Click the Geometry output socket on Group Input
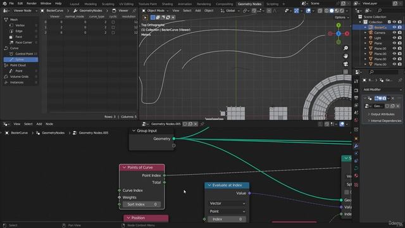This screenshot has width=405, height=228. [x=174, y=139]
